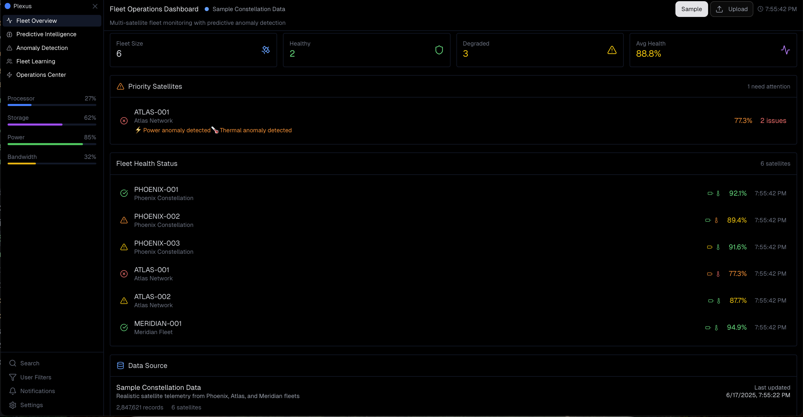This screenshot has height=417, width=803.
Task: Click the Priority Satellites warning icon
Action: point(121,86)
